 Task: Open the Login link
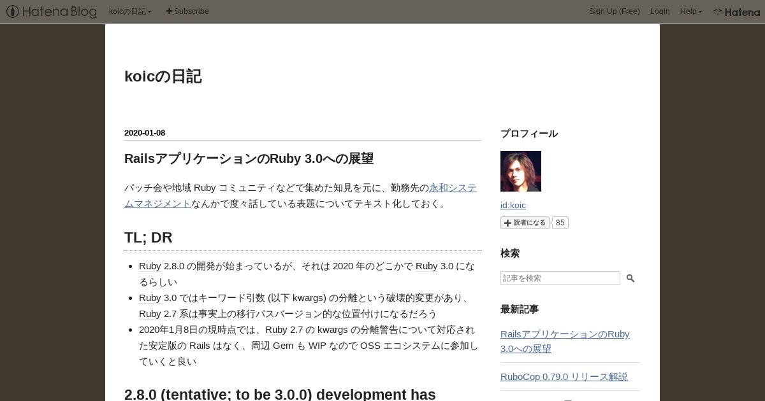click(x=660, y=11)
